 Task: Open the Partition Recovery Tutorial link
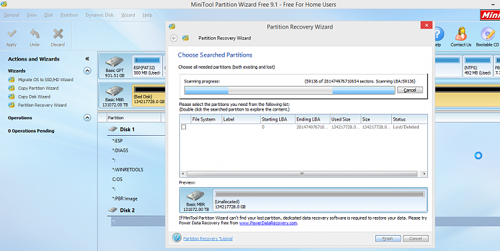(208, 238)
